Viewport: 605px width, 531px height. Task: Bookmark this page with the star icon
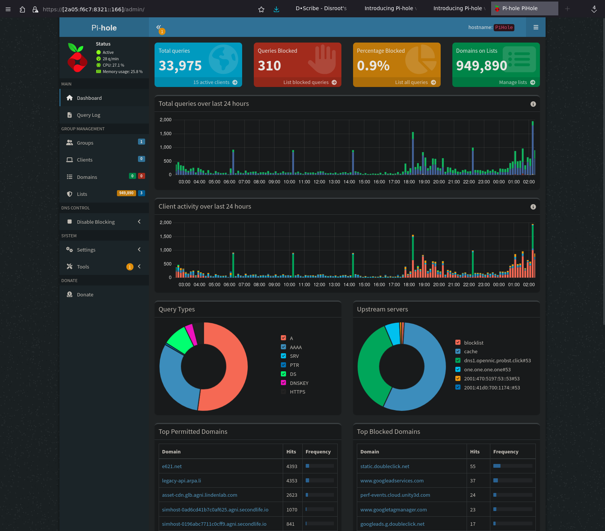click(x=261, y=9)
